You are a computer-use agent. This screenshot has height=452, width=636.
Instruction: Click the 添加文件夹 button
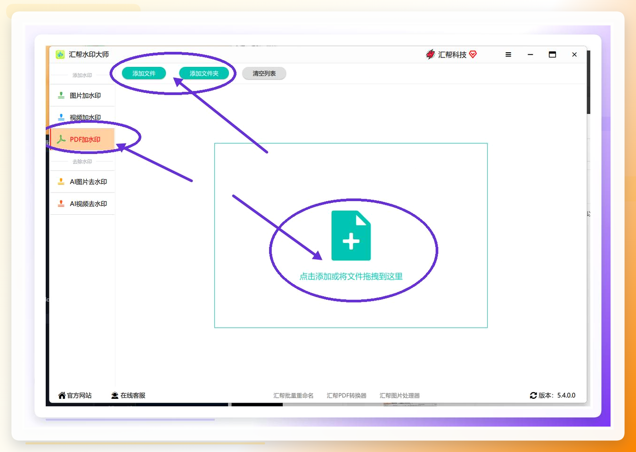click(204, 73)
